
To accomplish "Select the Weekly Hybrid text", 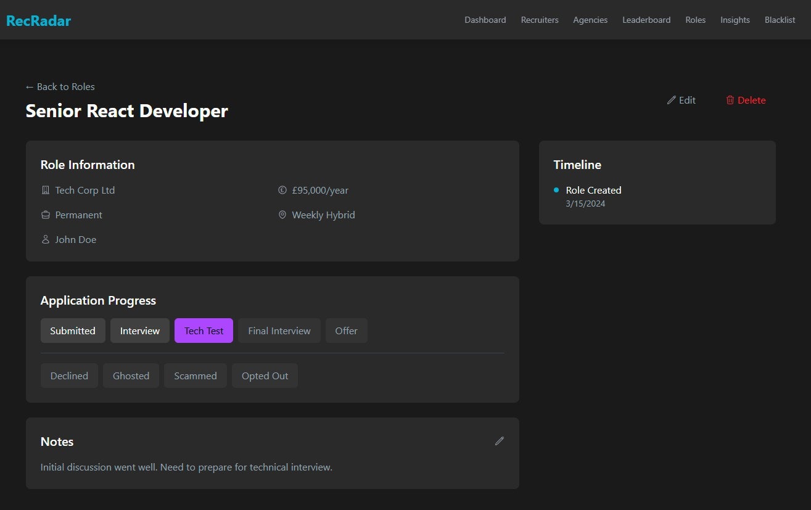I will [323, 215].
